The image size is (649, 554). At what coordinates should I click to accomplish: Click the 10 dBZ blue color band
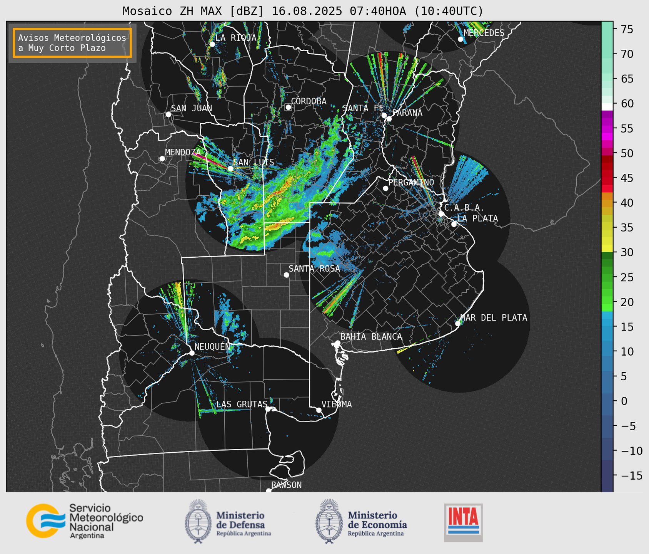click(x=607, y=352)
